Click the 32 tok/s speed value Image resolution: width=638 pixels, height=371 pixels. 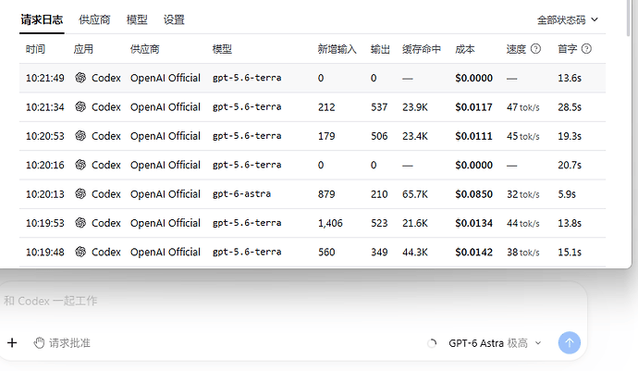522,194
